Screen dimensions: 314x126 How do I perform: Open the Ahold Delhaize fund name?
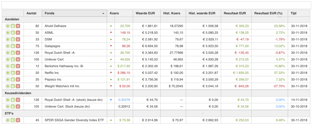pyautogui.click(x=55, y=26)
